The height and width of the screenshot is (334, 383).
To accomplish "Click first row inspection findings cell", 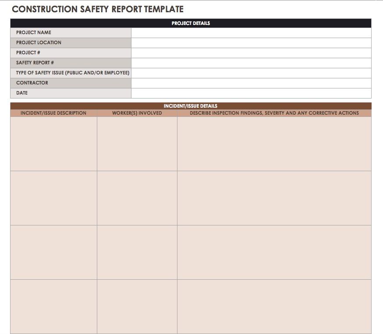I will 274,144.
